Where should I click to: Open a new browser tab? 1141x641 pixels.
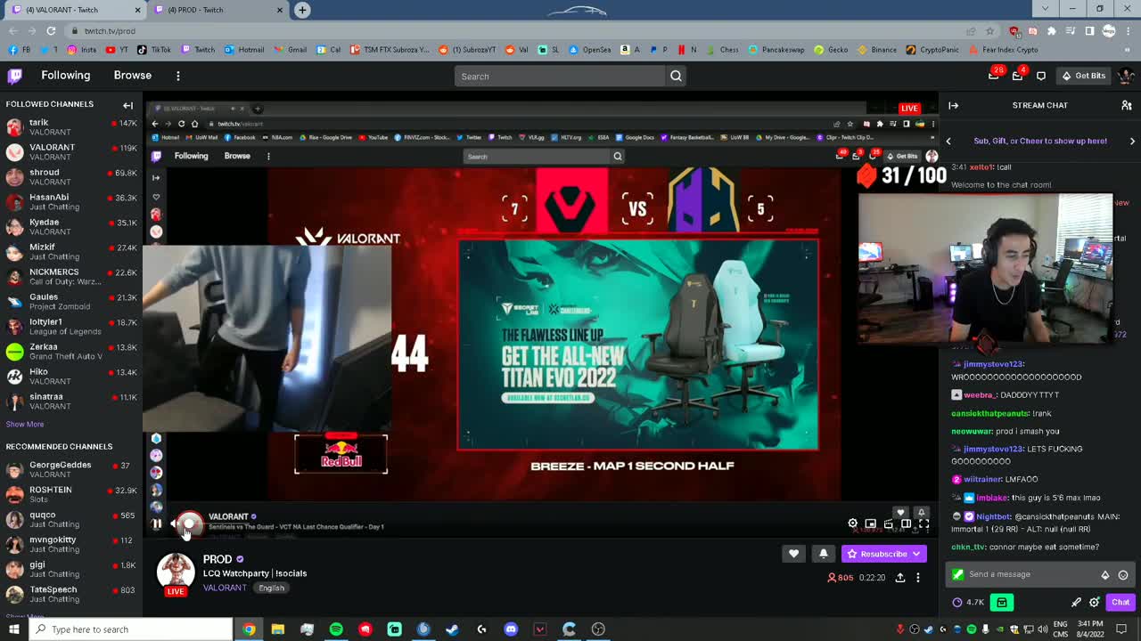[x=302, y=10]
